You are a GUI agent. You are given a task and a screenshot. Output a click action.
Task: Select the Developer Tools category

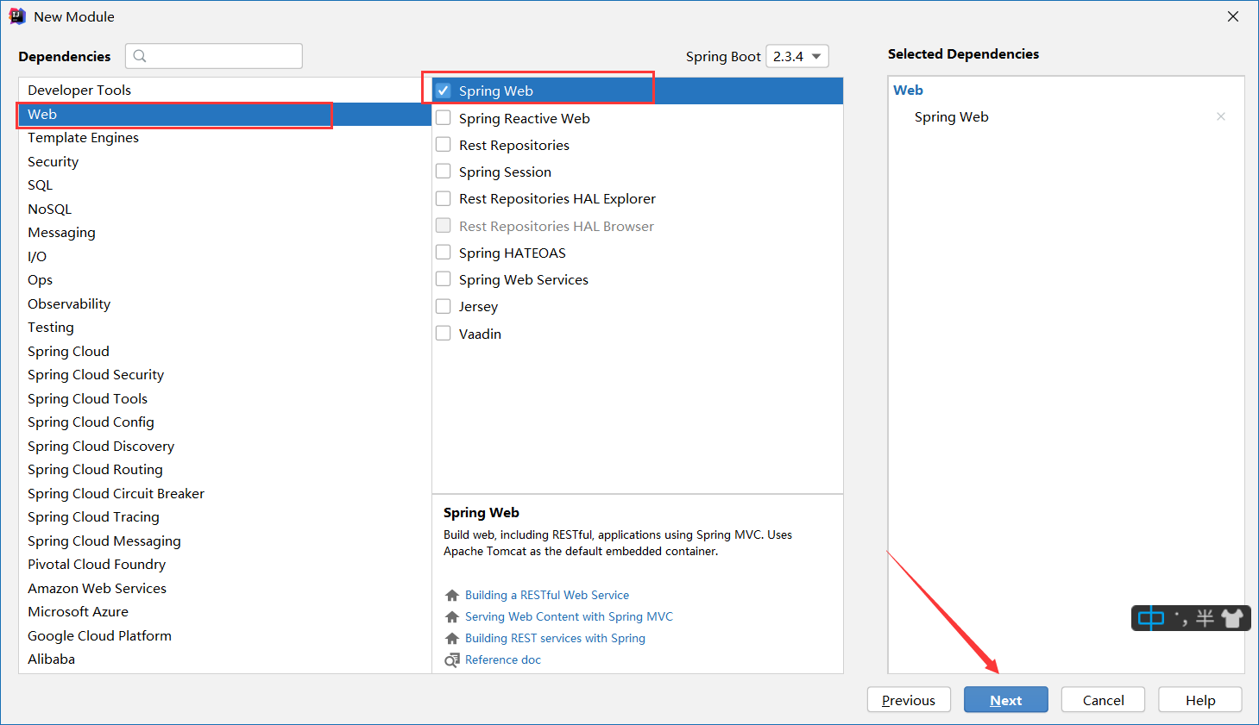click(x=224, y=91)
